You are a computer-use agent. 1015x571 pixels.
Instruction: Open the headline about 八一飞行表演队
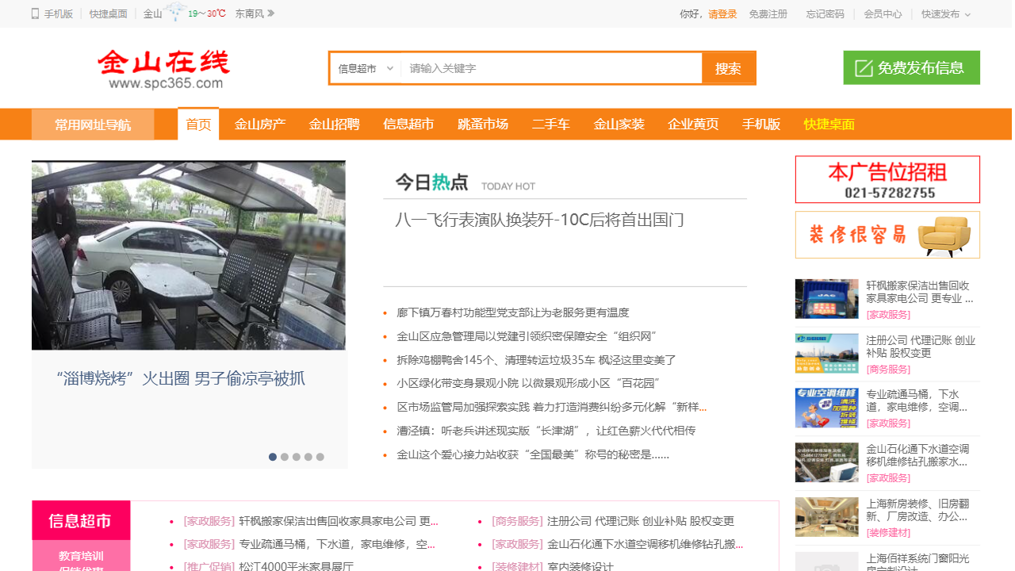click(539, 220)
